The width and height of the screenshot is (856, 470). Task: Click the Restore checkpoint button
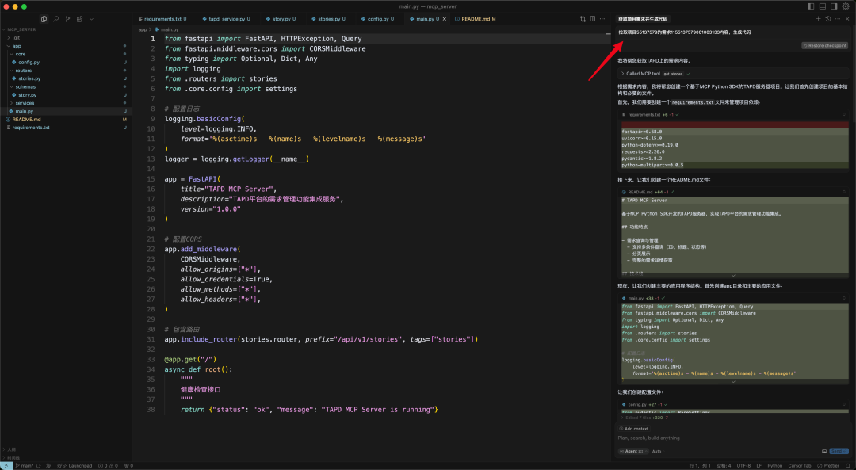pos(824,46)
